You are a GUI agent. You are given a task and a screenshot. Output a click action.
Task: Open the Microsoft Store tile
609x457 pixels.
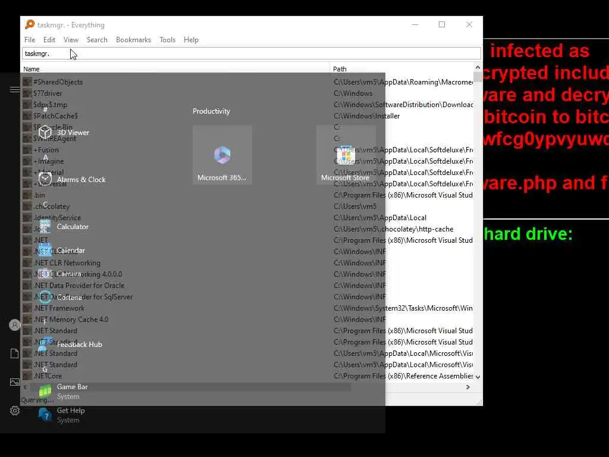[x=346, y=155]
